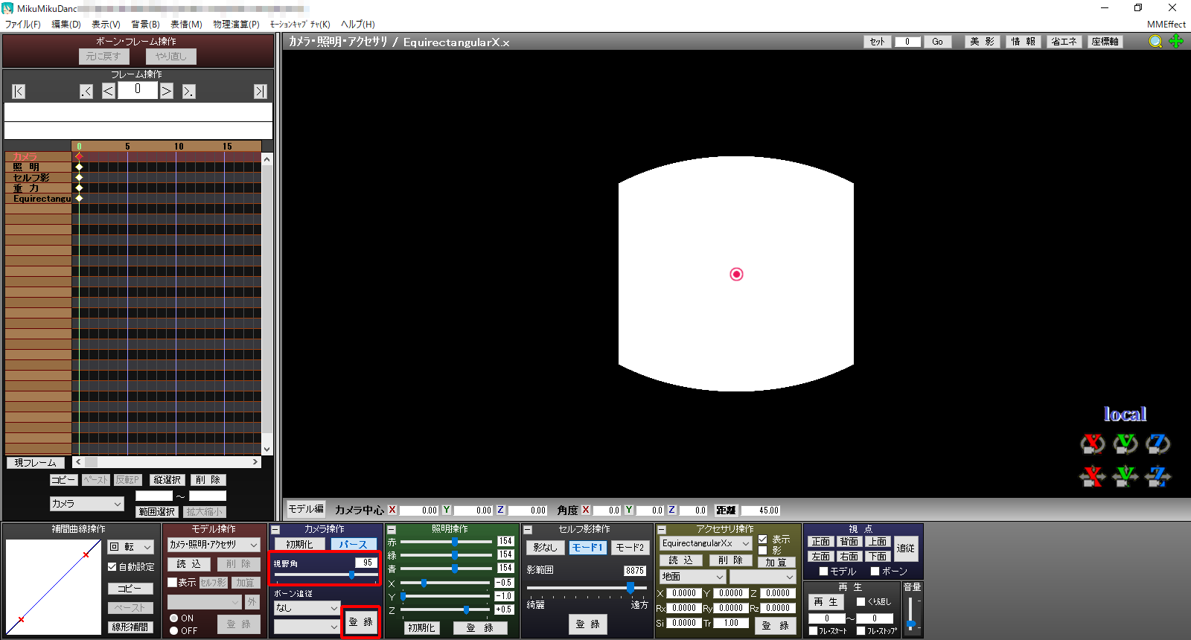Image resolution: width=1191 pixels, height=640 pixels.
Task: Click timeline vertical scrollbar down arrow
Action: [267, 449]
